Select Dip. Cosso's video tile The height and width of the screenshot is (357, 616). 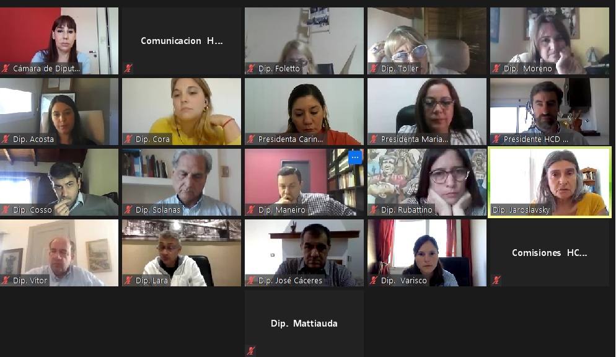coord(59,182)
